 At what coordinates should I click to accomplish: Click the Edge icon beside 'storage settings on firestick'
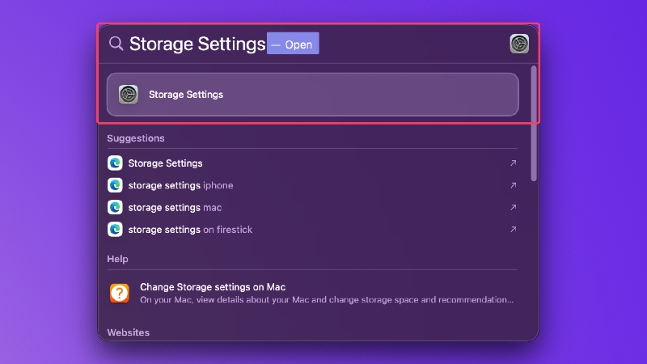point(115,230)
